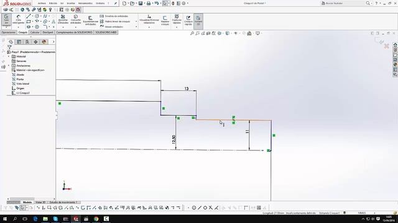The image size is (398, 223).
Task: Click the Convertir entidades tool
Action: pos(76,19)
